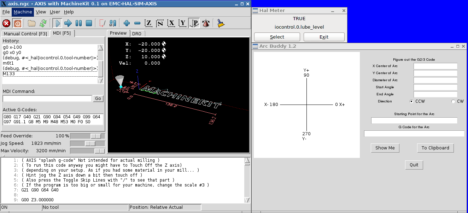Click the G-code listing scroll down arrow
Viewport: 468px width, 213px height.
click(247, 200)
